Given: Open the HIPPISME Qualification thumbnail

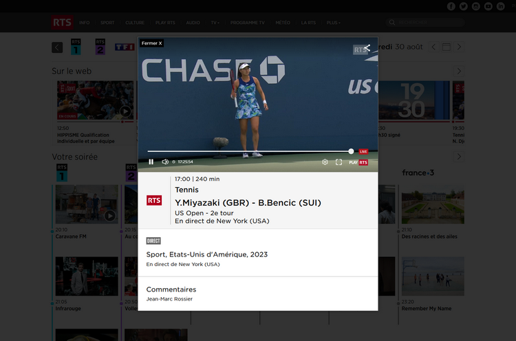Looking at the screenshot, I should point(96,100).
